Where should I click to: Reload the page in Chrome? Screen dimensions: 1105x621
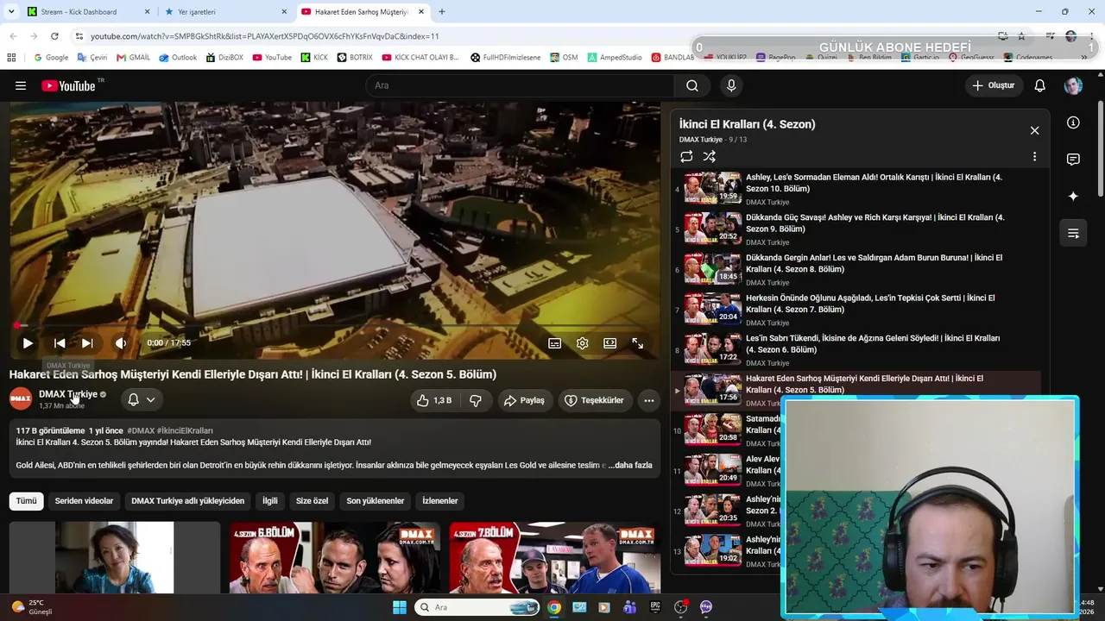coord(54,36)
